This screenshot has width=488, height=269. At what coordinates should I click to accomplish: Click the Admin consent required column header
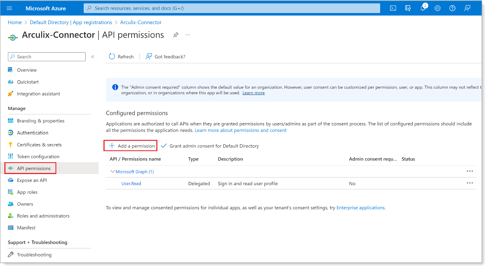(373, 159)
